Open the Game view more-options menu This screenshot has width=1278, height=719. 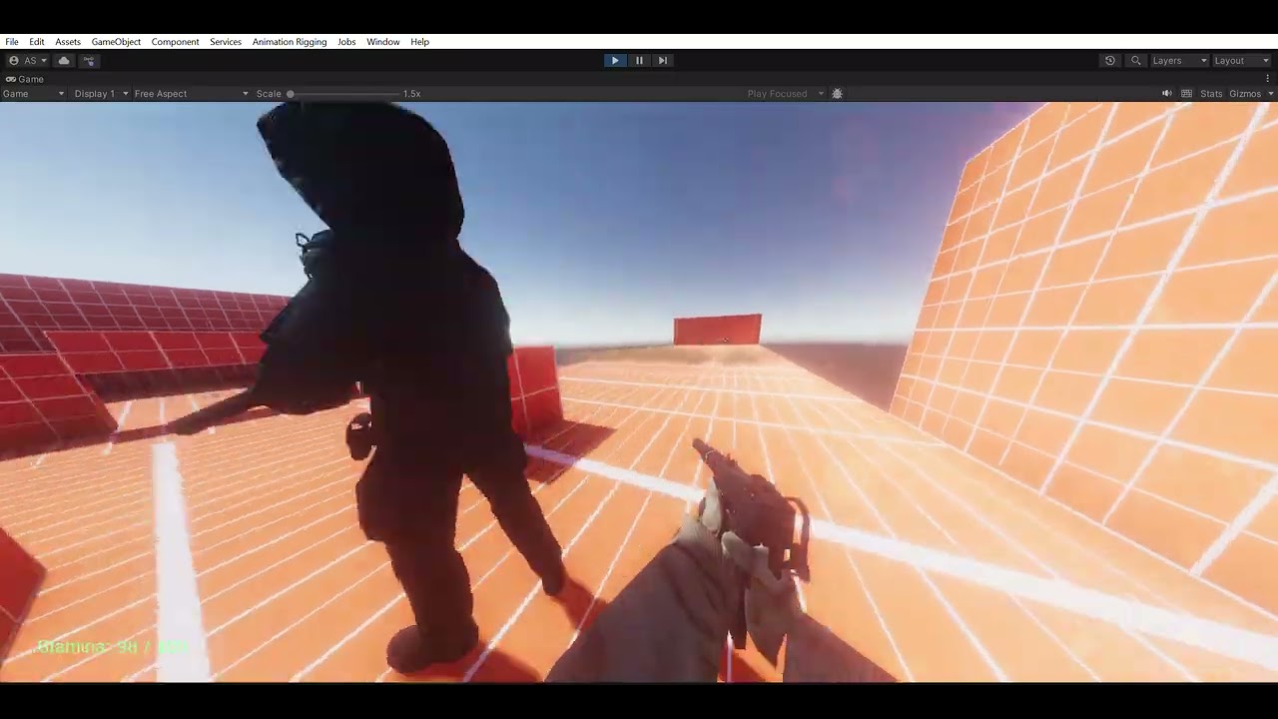[x=1268, y=79]
